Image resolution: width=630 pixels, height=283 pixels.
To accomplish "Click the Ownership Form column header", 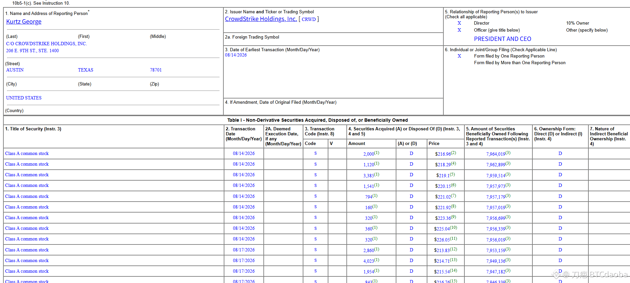I will coord(558,134).
